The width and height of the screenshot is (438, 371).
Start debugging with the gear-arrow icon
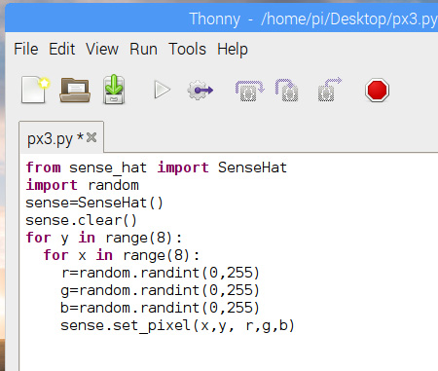201,91
